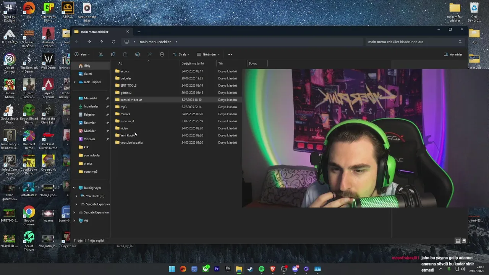This screenshot has width=489, height=275.
Task: Open EA app from the taskbar
Action: (x=183, y=269)
